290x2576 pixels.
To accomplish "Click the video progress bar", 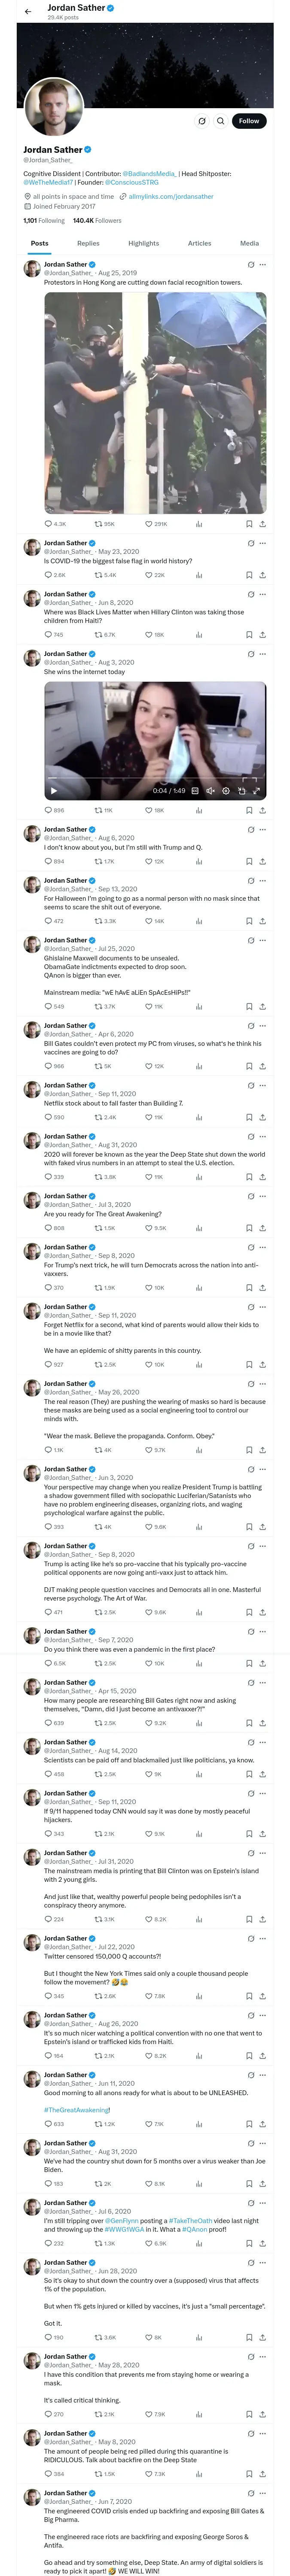I will coord(150,778).
